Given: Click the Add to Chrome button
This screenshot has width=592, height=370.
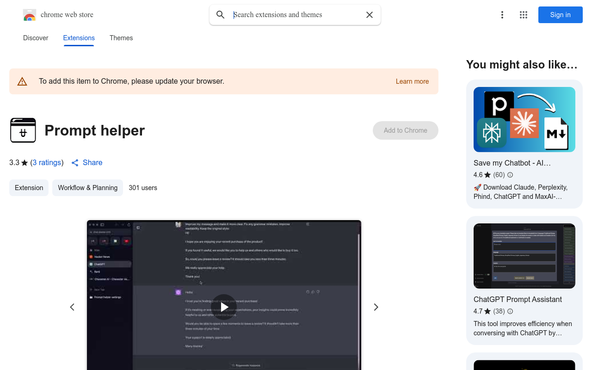Looking at the screenshot, I should coord(406,130).
